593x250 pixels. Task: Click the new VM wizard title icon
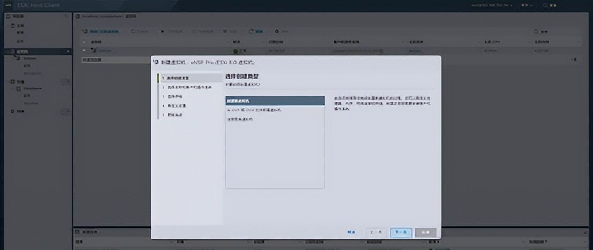156,62
